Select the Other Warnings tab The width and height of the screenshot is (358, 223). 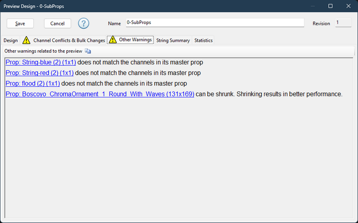(131, 40)
